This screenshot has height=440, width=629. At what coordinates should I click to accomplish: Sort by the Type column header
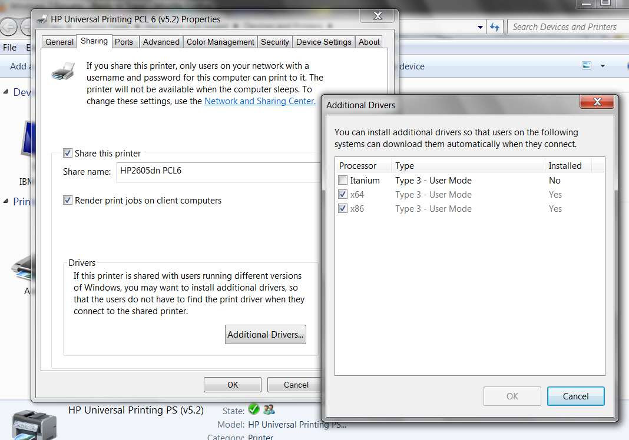[468, 165]
